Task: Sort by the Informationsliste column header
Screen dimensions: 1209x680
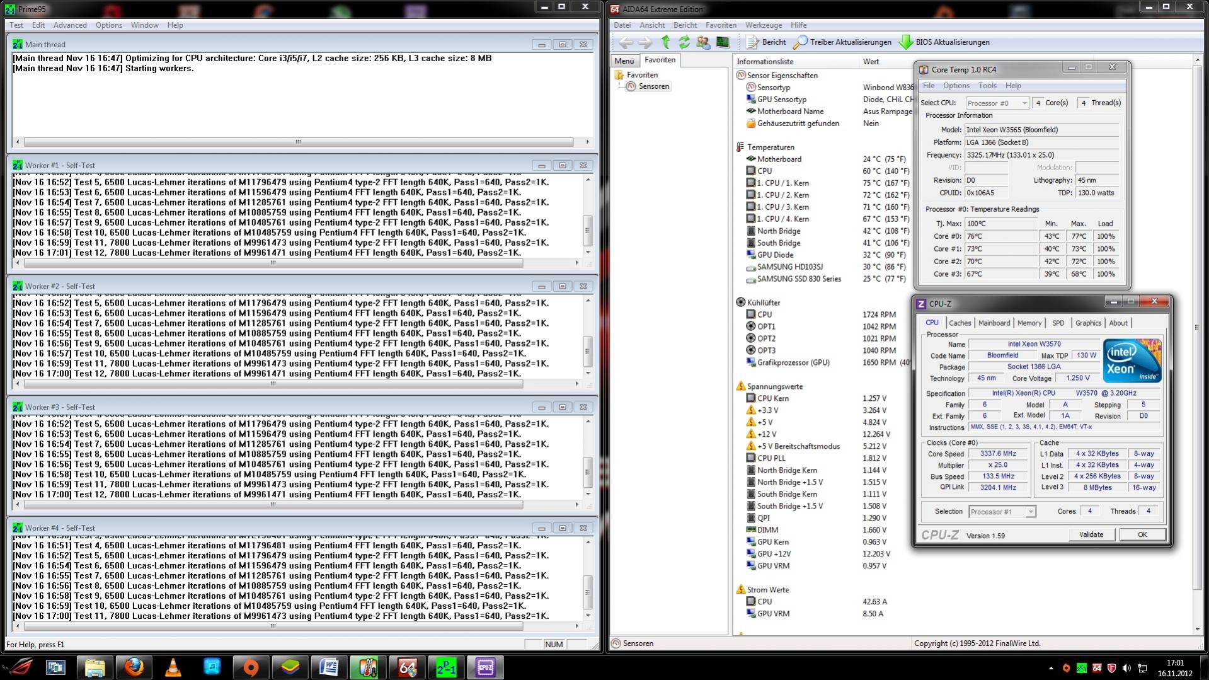Action: [x=796, y=62]
